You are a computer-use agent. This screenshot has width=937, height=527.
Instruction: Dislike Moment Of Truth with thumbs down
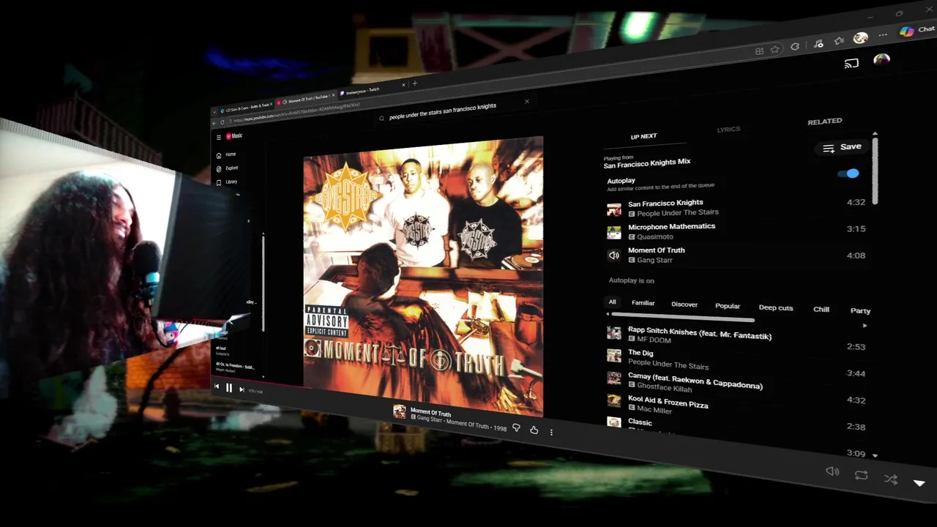[x=516, y=427]
